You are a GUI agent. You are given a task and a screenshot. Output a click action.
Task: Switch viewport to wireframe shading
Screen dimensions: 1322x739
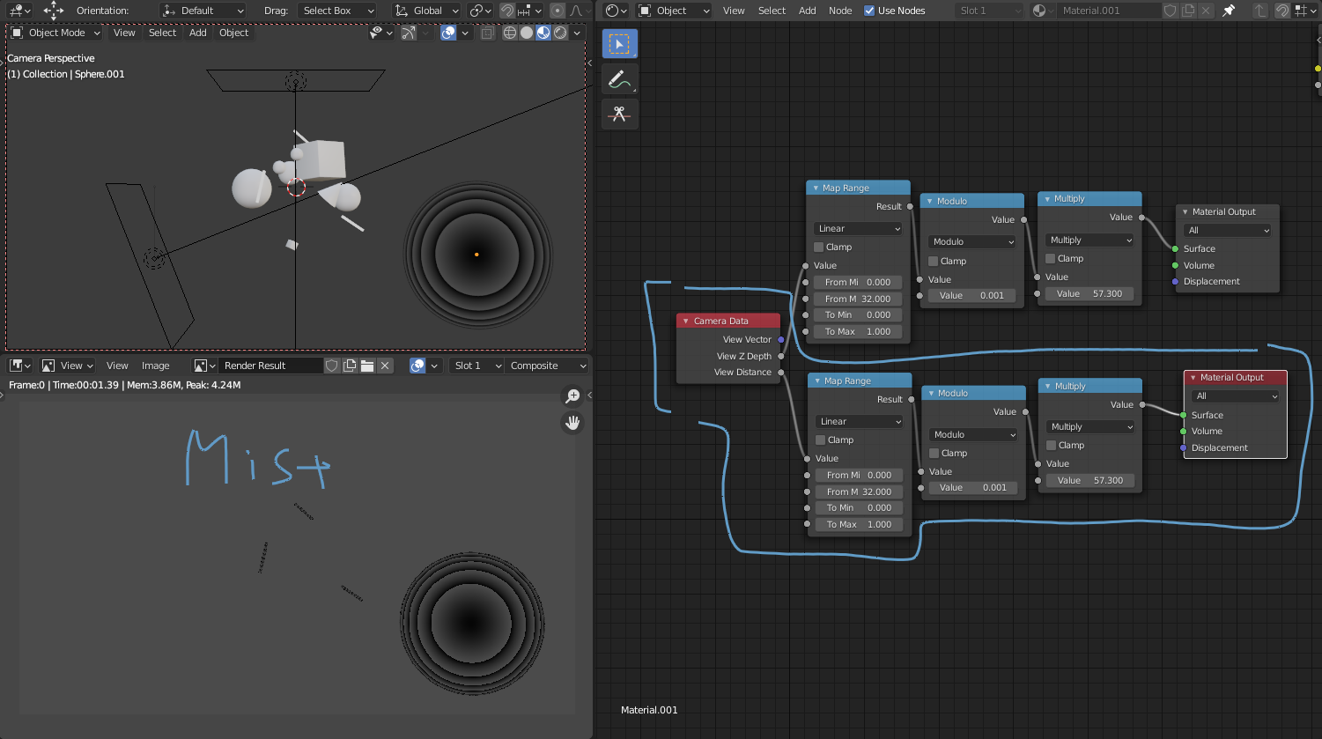(510, 33)
